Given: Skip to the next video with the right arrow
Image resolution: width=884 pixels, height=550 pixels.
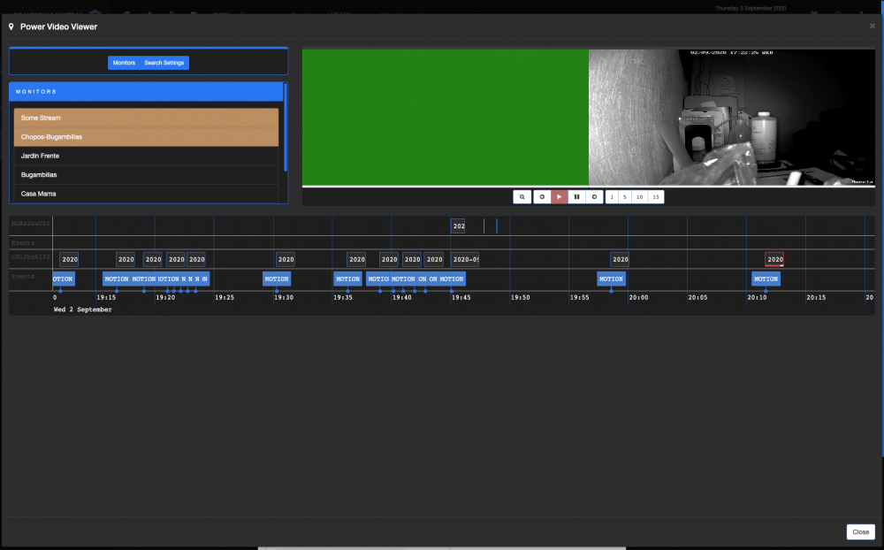Looking at the screenshot, I should 594,197.
